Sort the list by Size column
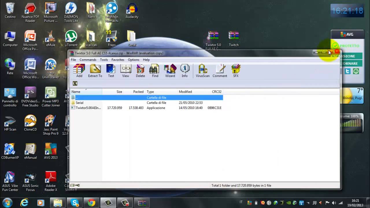This screenshot has width=370, height=208. coord(113,92)
